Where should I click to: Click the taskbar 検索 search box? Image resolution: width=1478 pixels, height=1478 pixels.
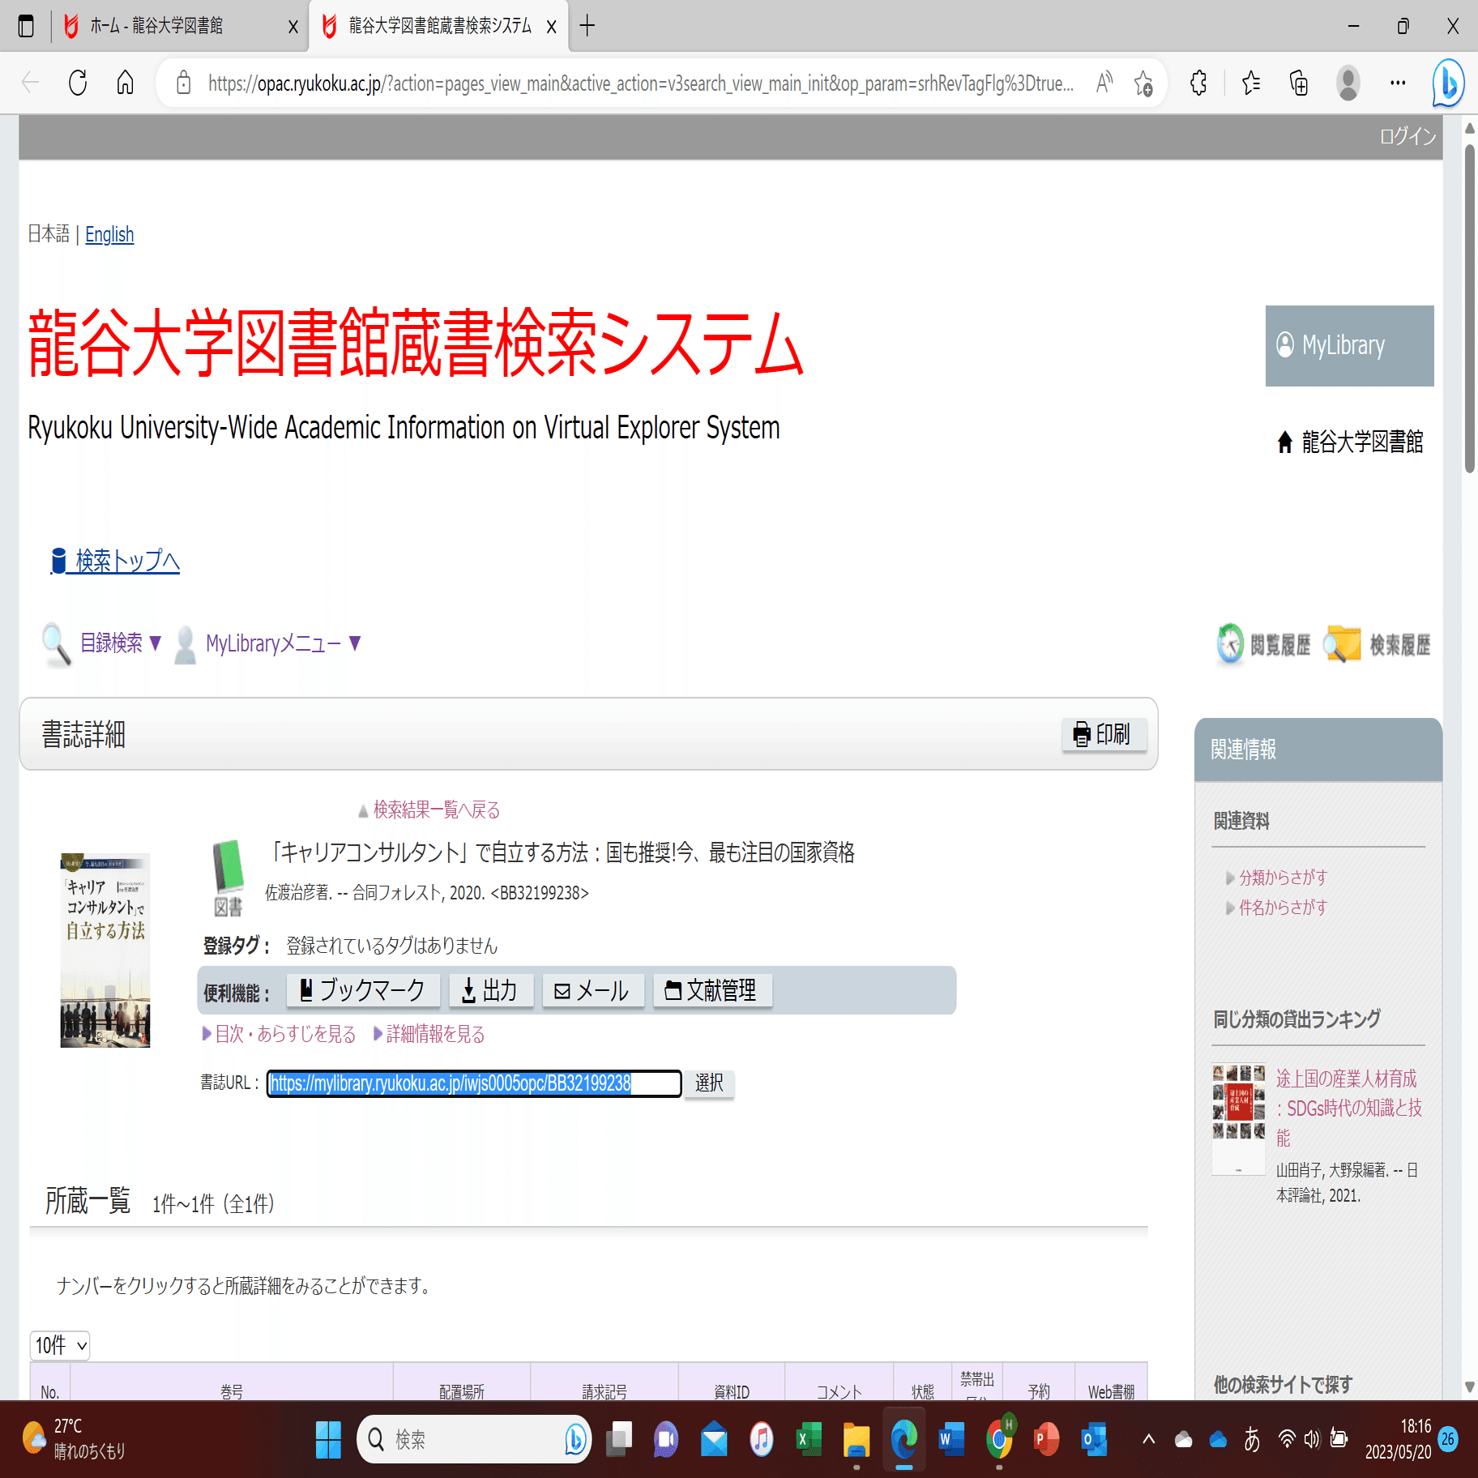(474, 1439)
